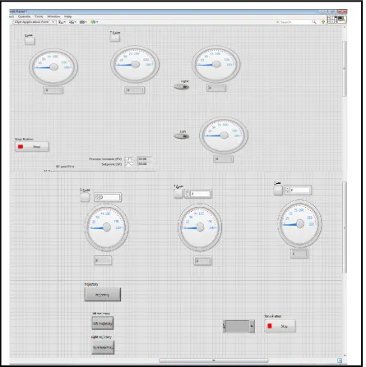Open the Distribute Objects toolbar dropdown
Viewport: 366px width, 367px height.
pos(72,22)
